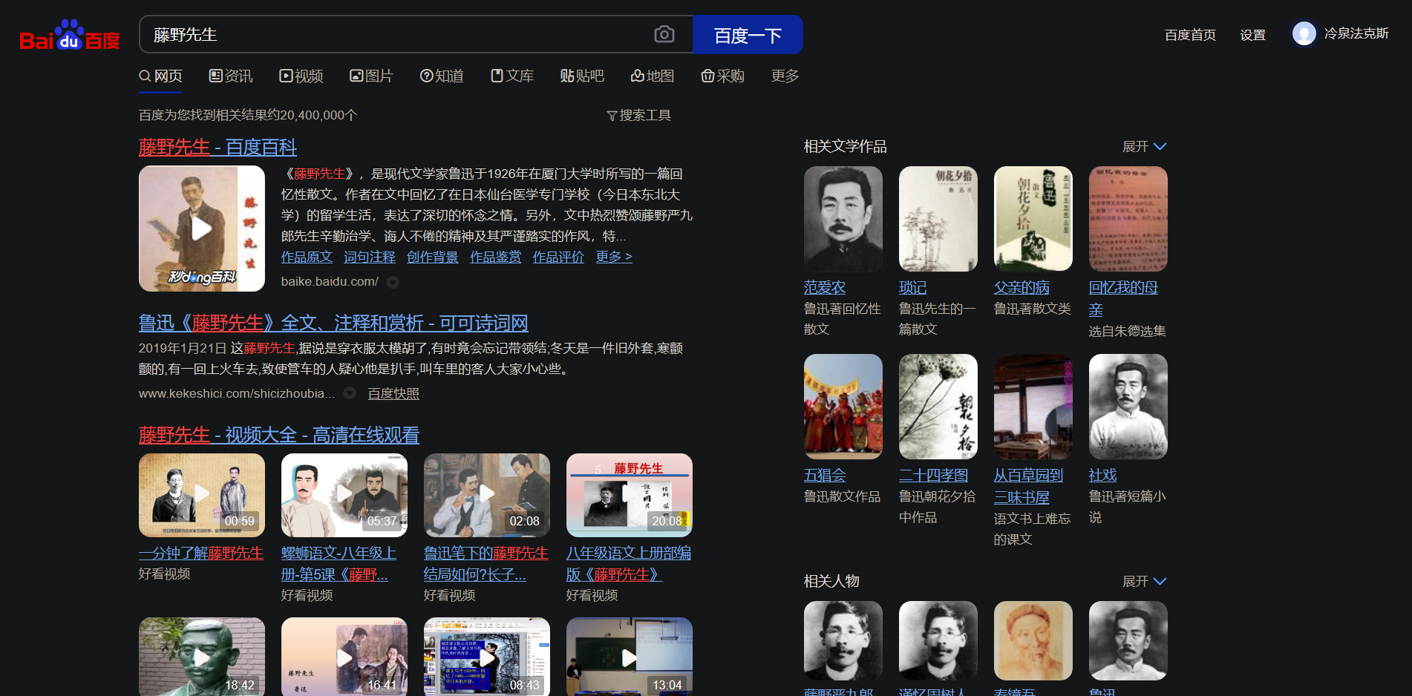Viewport: 1412px width, 696px height.
Task: Open the 五猖会 thumbnail
Action: (x=843, y=407)
